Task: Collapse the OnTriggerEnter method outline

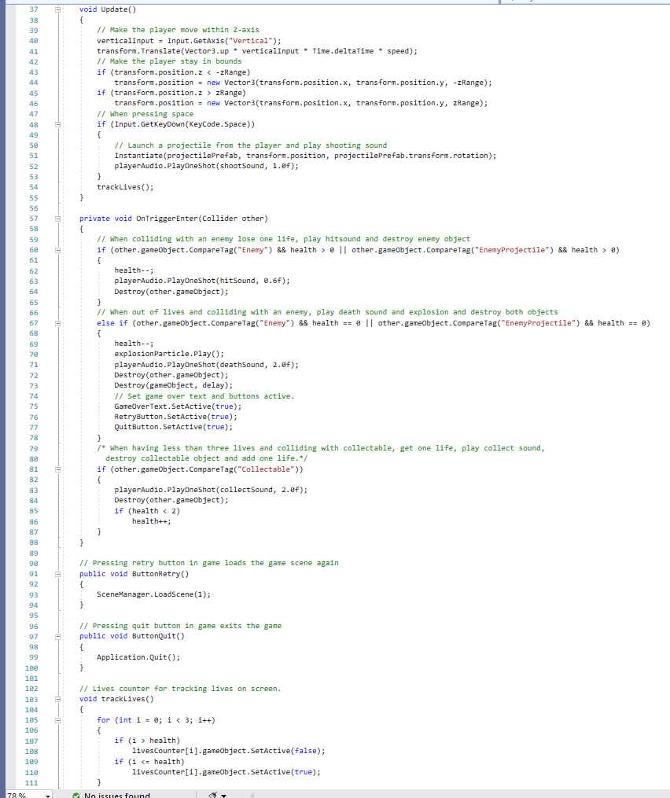Action: click(x=58, y=219)
